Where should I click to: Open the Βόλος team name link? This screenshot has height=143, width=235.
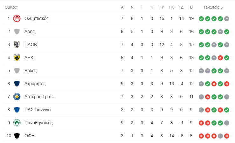click(x=31, y=71)
